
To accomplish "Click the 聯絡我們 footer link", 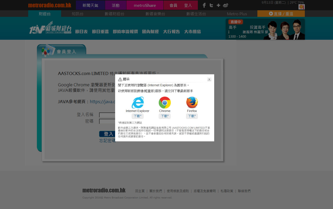I will (244, 191).
